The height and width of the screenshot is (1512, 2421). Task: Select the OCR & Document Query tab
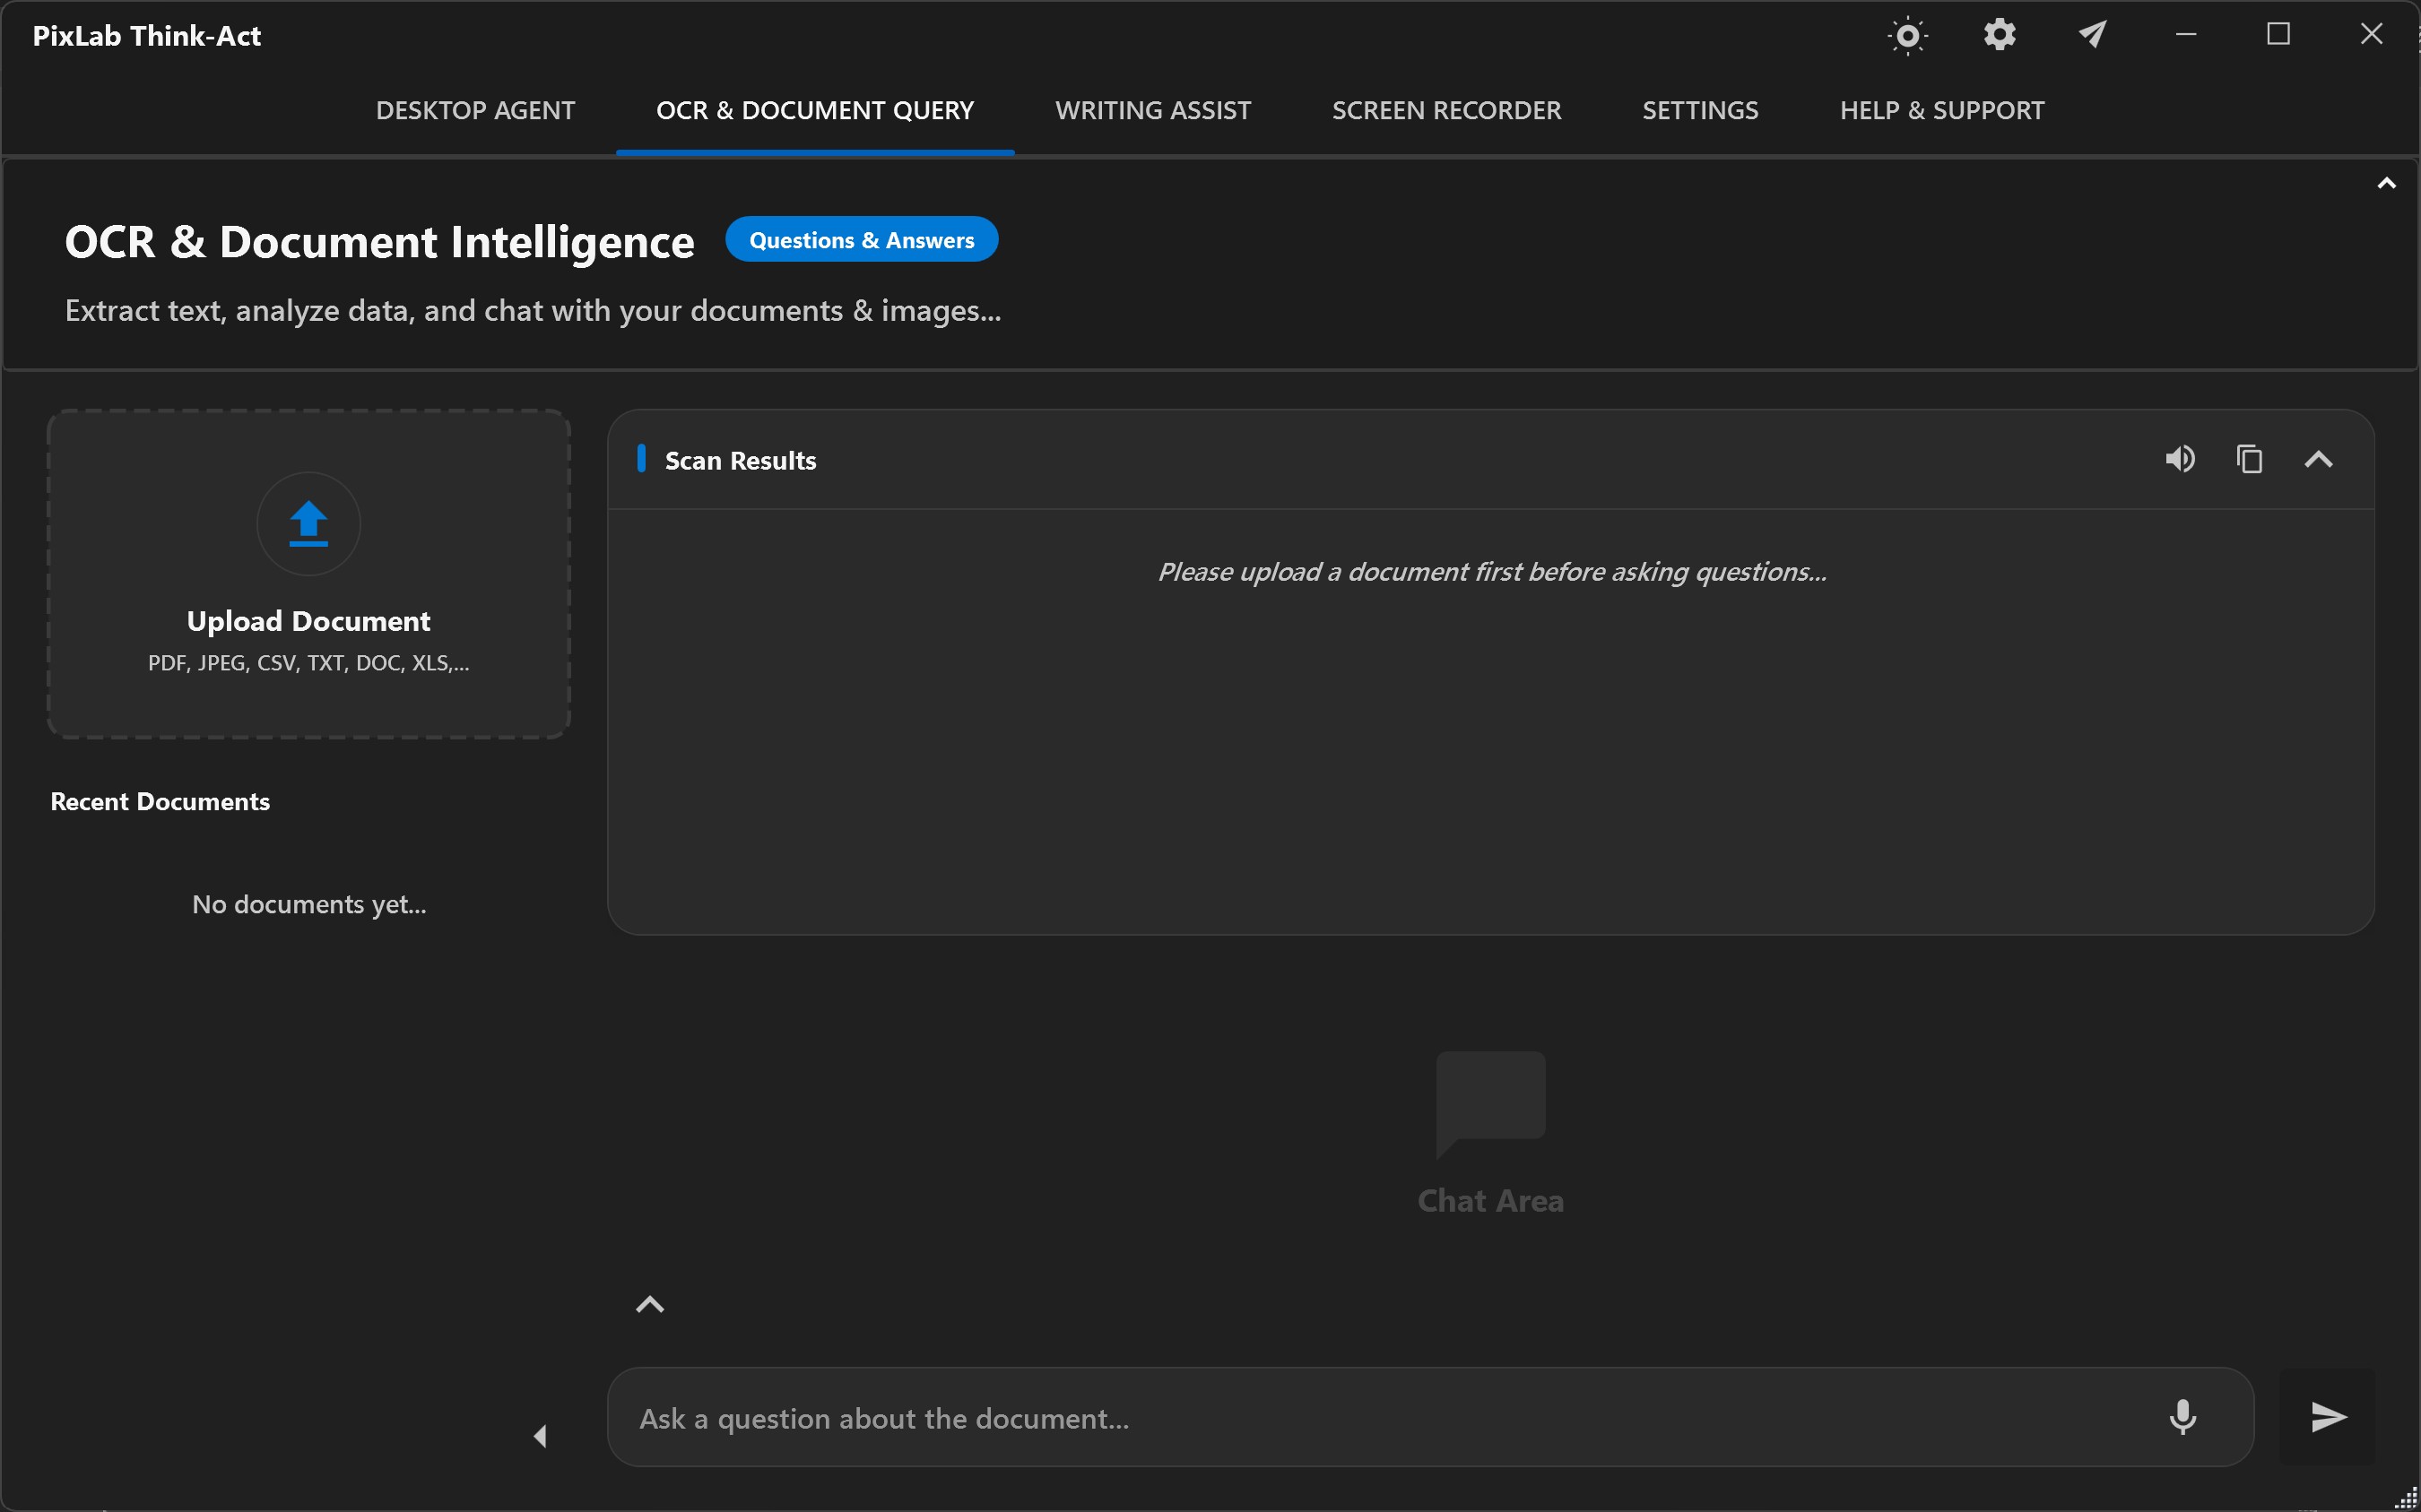[x=815, y=110]
